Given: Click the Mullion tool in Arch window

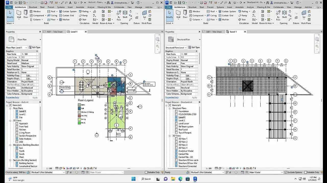Looking at the screenshot, I should (64, 20).
